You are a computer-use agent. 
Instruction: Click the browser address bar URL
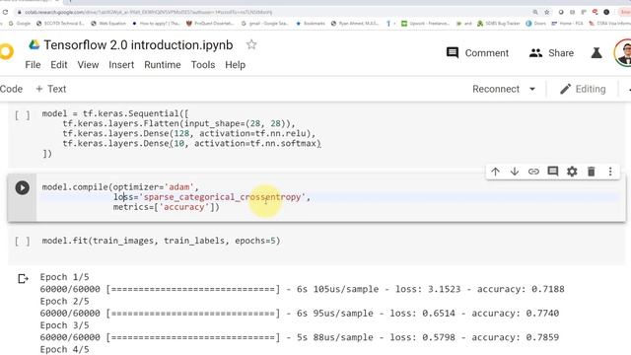pos(149,12)
